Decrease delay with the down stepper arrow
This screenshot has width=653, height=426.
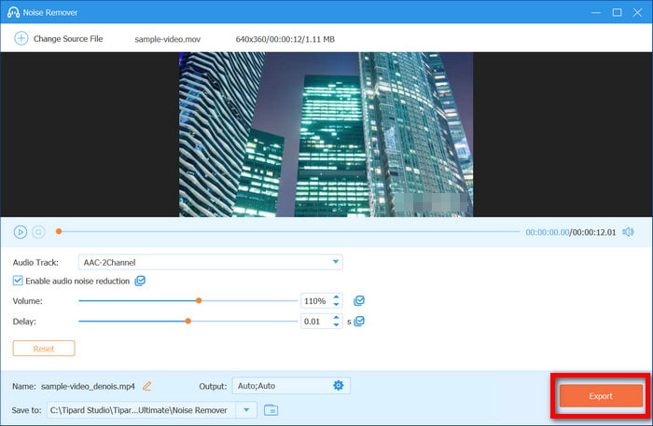[x=336, y=325]
